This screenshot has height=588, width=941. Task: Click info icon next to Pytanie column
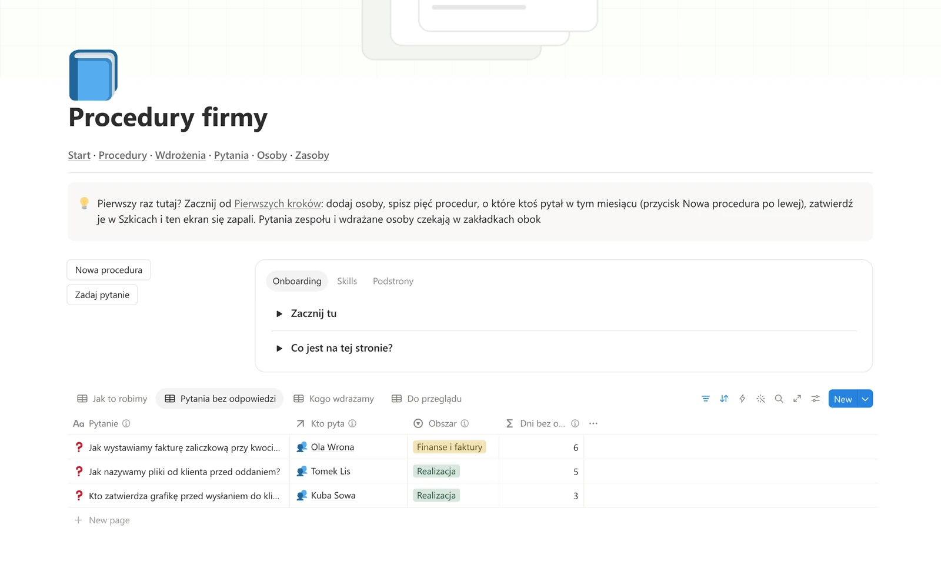(x=126, y=423)
